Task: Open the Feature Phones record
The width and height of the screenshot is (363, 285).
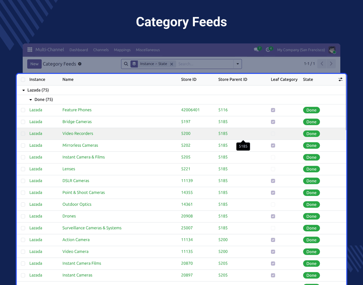Action: tap(77, 110)
